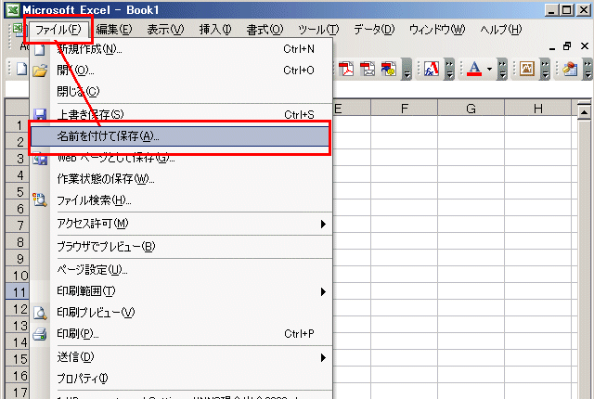Choose Web ページとして保存(G) entry
594x399 pixels.
point(182,158)
